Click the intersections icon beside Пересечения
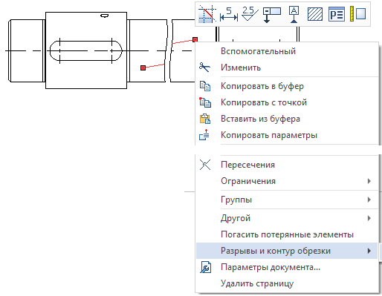This screenshot has width=382, height=296. (205, 165)
